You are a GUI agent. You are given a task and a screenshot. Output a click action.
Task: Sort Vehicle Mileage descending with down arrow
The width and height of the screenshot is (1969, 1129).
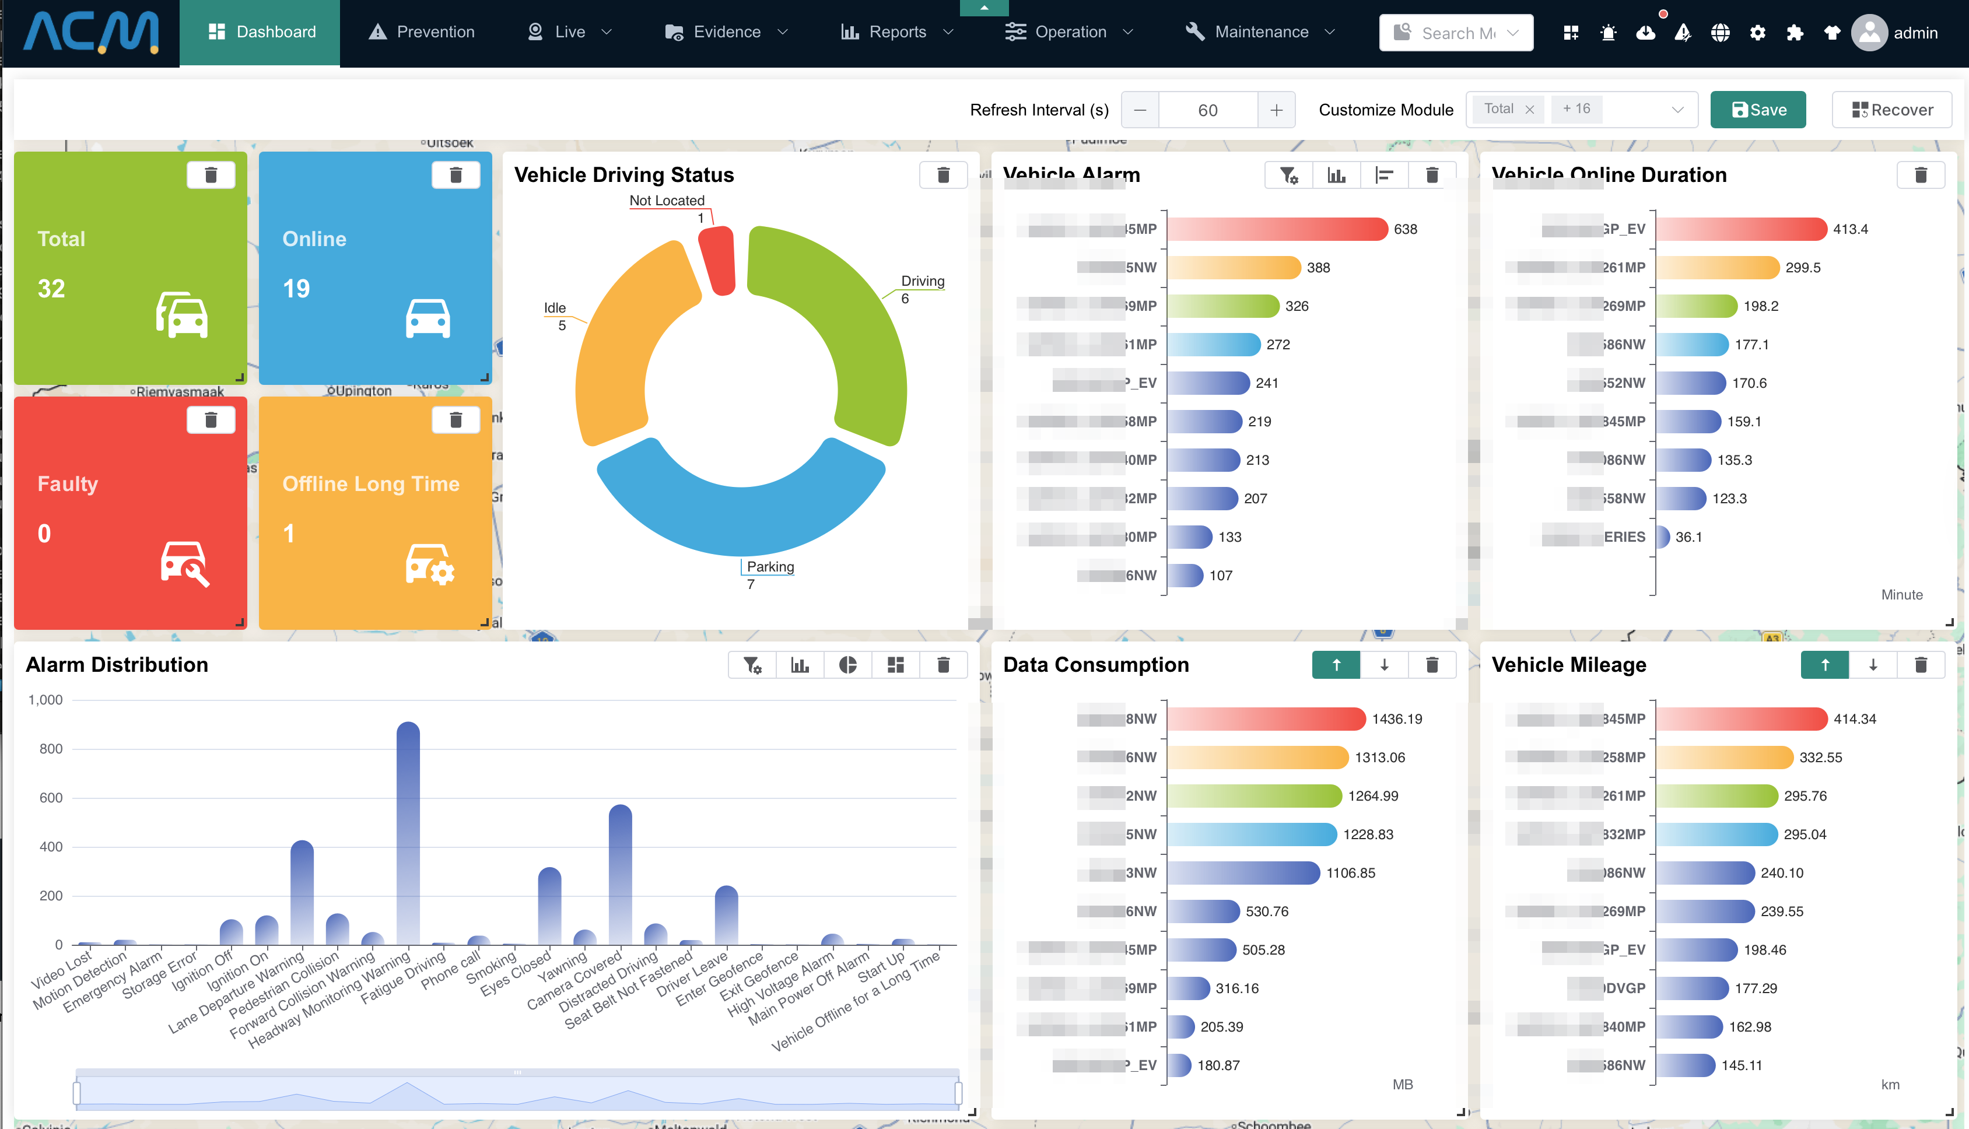tap(1873, 665)
